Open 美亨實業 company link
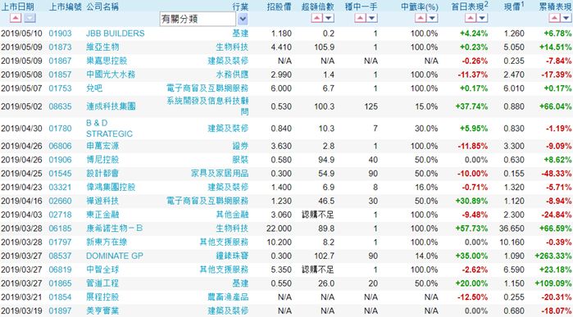573x317 pixels. click(102, 311)
